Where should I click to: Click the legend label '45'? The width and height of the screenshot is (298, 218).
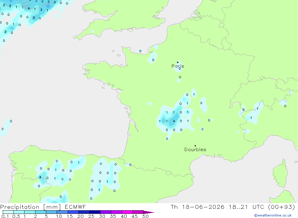(135, 216)
